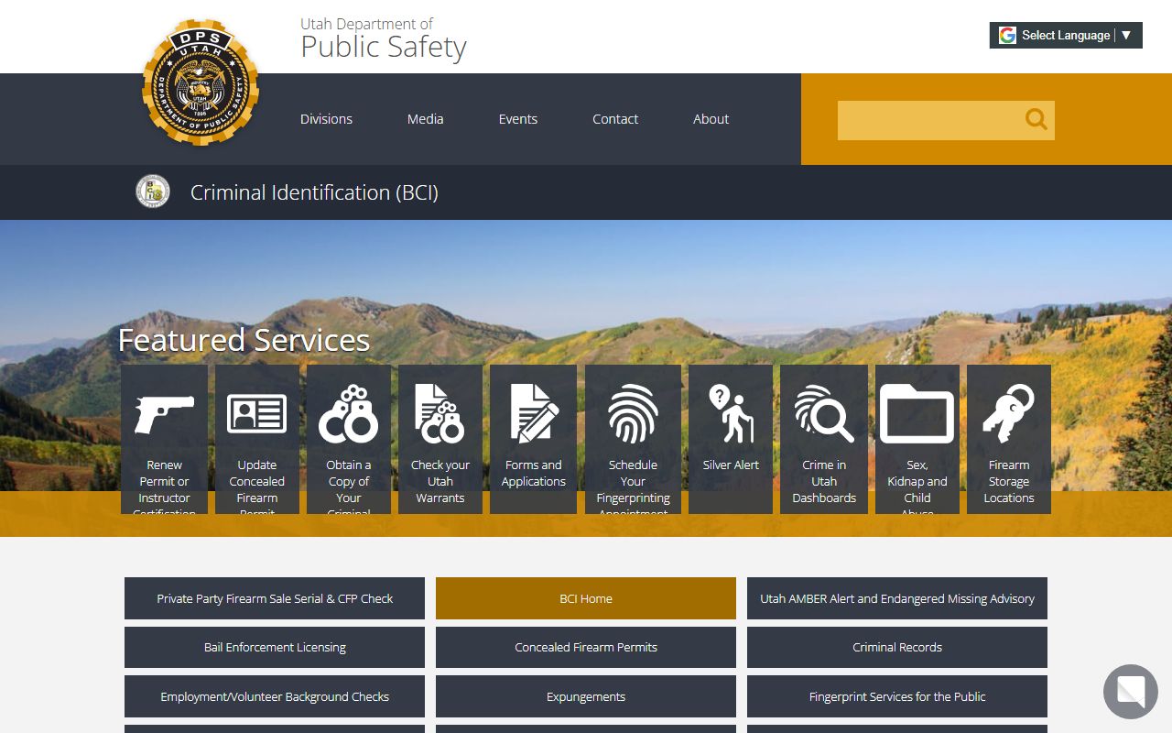This screenshot has height=733, width=1172.
Task: Click the search magnifier icon
Action: click(x=1036, y=119)
